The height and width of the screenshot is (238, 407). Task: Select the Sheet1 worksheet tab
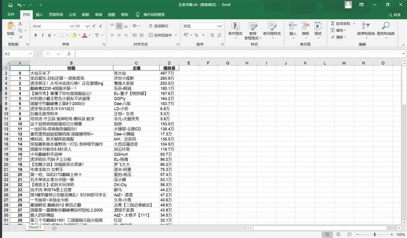pos(35,227)
